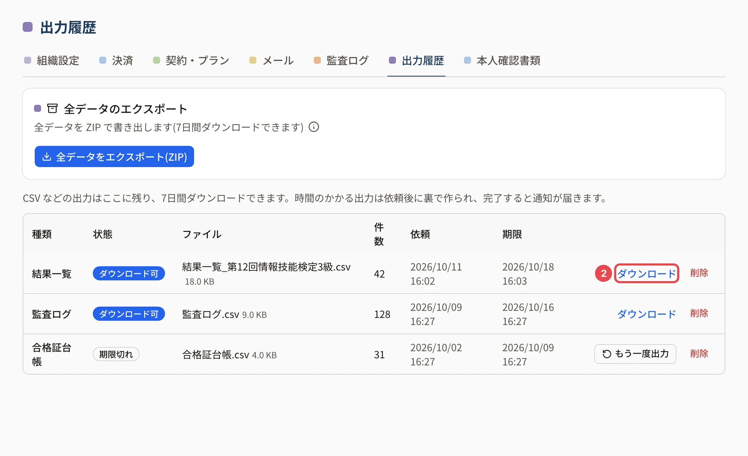Screen dimensions: 748x456
Task: Click the 期限 column header
Action: tap(512, 234)
